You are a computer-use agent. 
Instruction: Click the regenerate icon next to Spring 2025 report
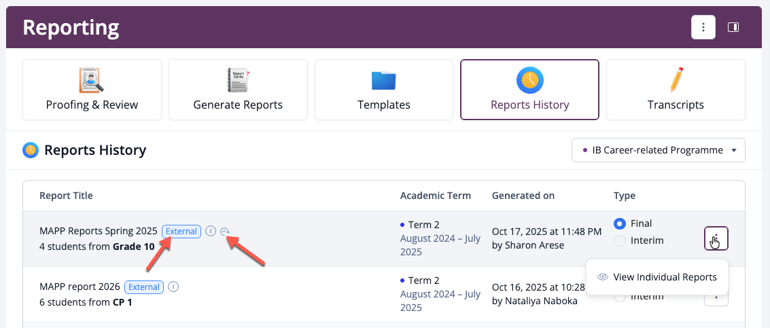pos(225,232)
